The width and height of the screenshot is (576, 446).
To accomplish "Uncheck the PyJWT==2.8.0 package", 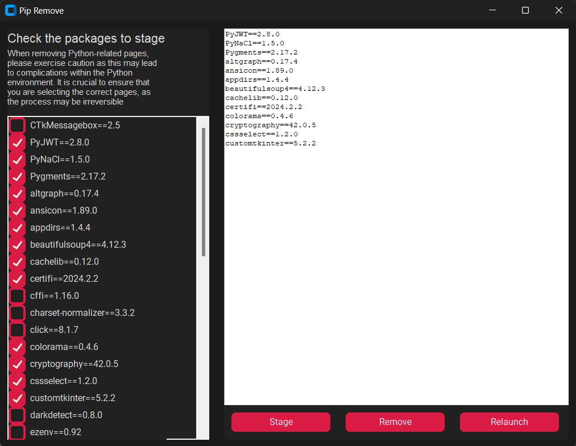I will coord(17,143).
